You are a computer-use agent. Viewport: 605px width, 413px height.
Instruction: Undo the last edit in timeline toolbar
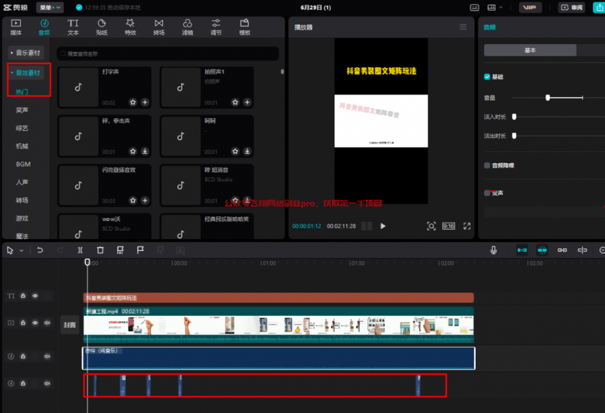coord(40,250)
